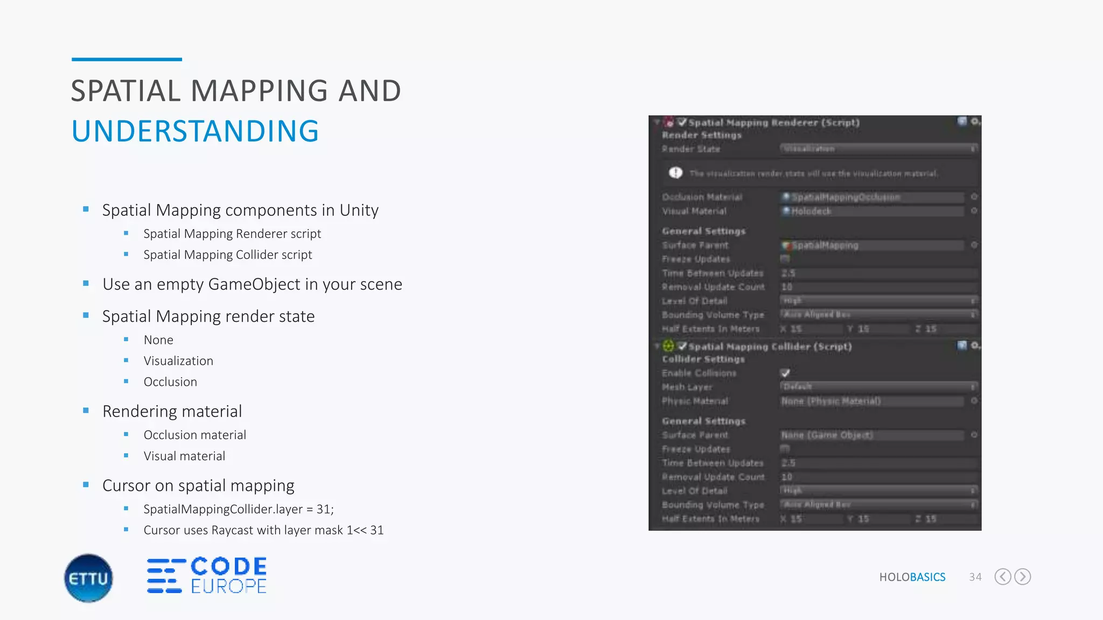This screenshot has width=1103, height=620.
Task: Click the 'Render Settings' section header
Action: tap(702, 135)
